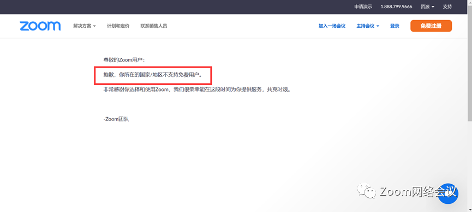Click the Zoom logo
The height and width of the screenshot is (212, 472).
pos(40,26)
